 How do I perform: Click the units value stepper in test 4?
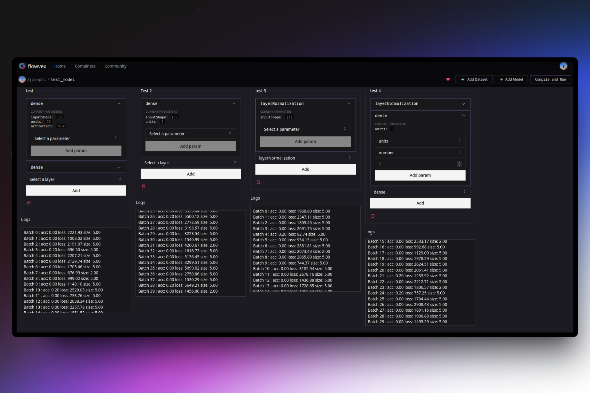coord(459,164)
